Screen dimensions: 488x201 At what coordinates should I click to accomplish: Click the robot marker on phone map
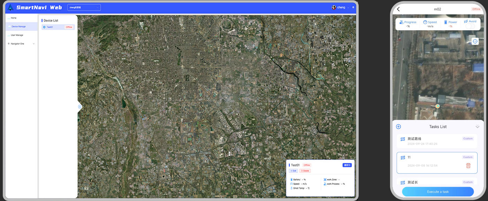click(437, 106)
